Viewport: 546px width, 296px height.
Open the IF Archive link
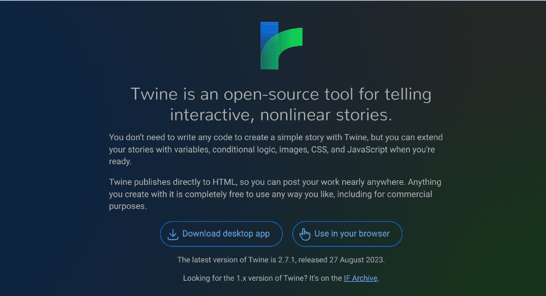tap(360, 278)
